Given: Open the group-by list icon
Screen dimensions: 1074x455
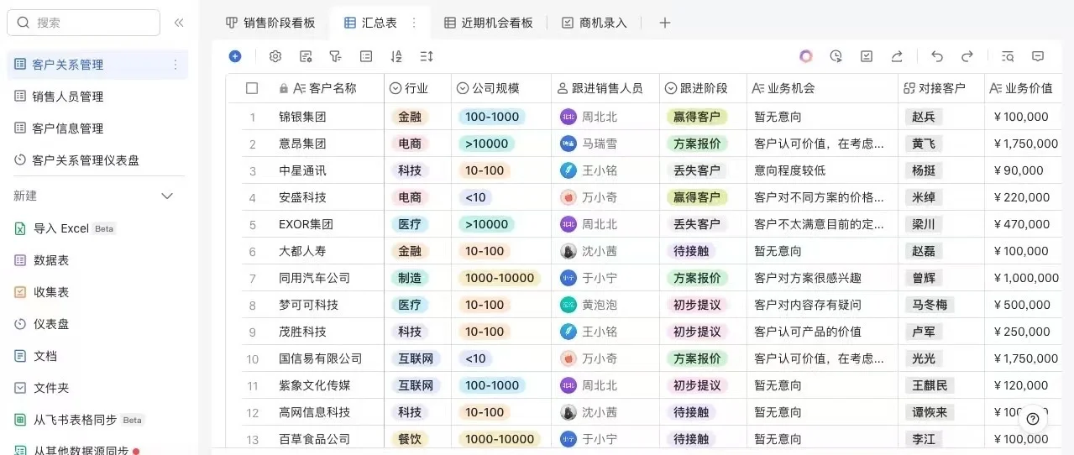Looking at the screenshot, I should coord(366,56).
